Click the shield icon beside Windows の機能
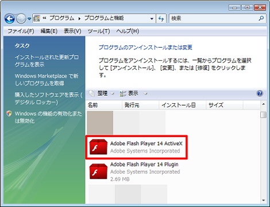 pos(9,114)
